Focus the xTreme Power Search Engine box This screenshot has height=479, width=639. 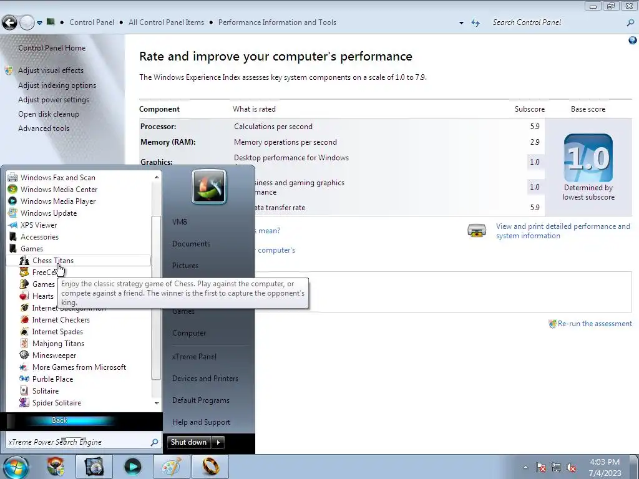point(77,442)
